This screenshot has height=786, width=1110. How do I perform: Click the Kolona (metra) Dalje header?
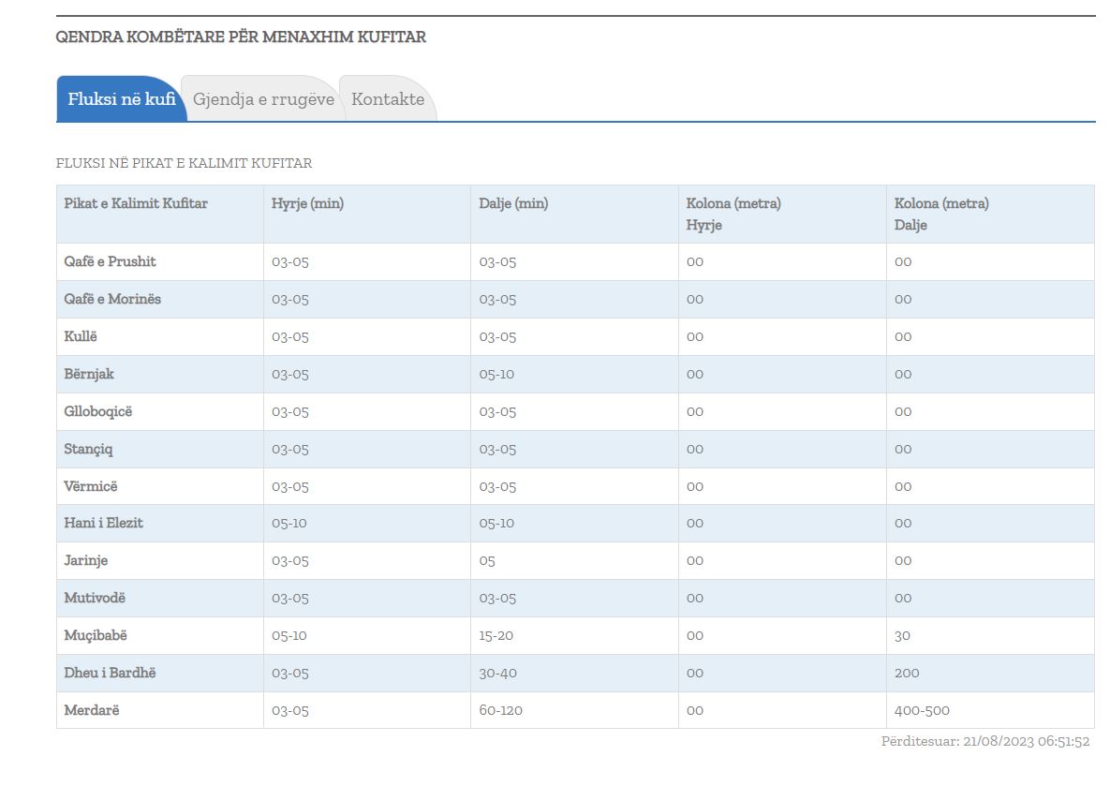(941, 214)
